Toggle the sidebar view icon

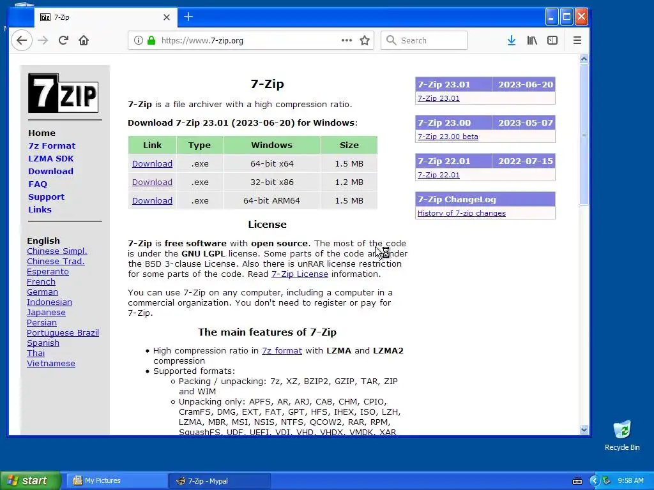(x=552, y=40)
